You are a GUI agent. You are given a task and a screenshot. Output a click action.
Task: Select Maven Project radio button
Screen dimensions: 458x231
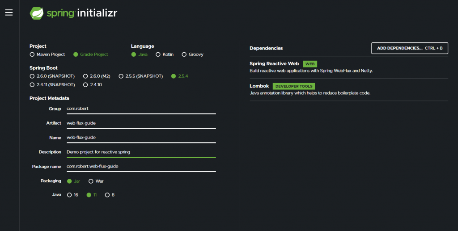47,55
